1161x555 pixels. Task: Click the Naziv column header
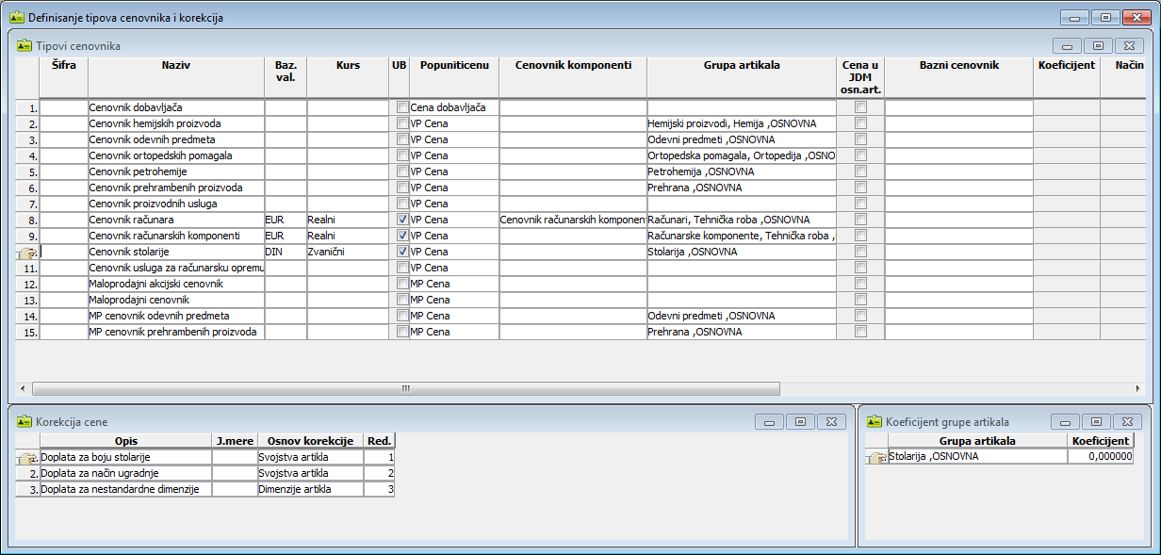point(175,66)
